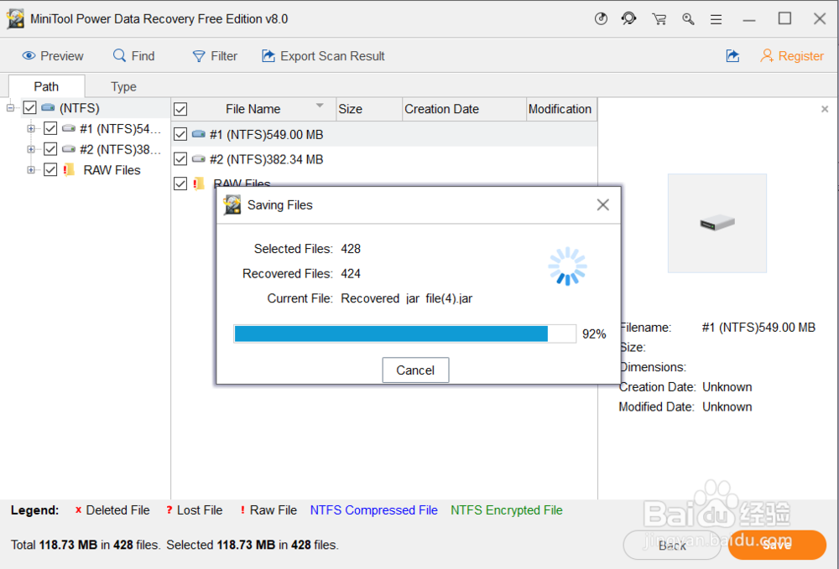Select RAW Files in the tree
This screenshot has height=569, width=839.
click(x=112, y=170)
